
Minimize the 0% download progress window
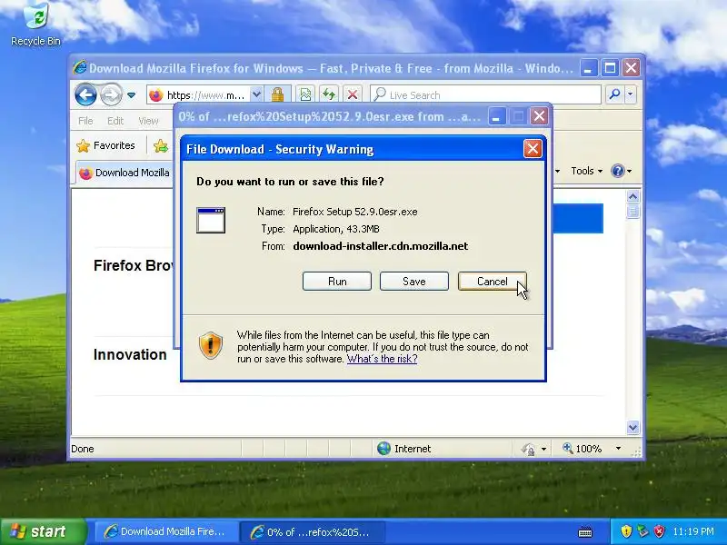tap(496, 116)
